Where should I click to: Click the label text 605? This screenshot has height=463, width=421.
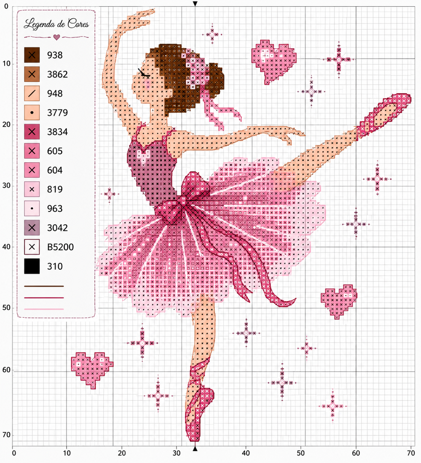point(55,151)
